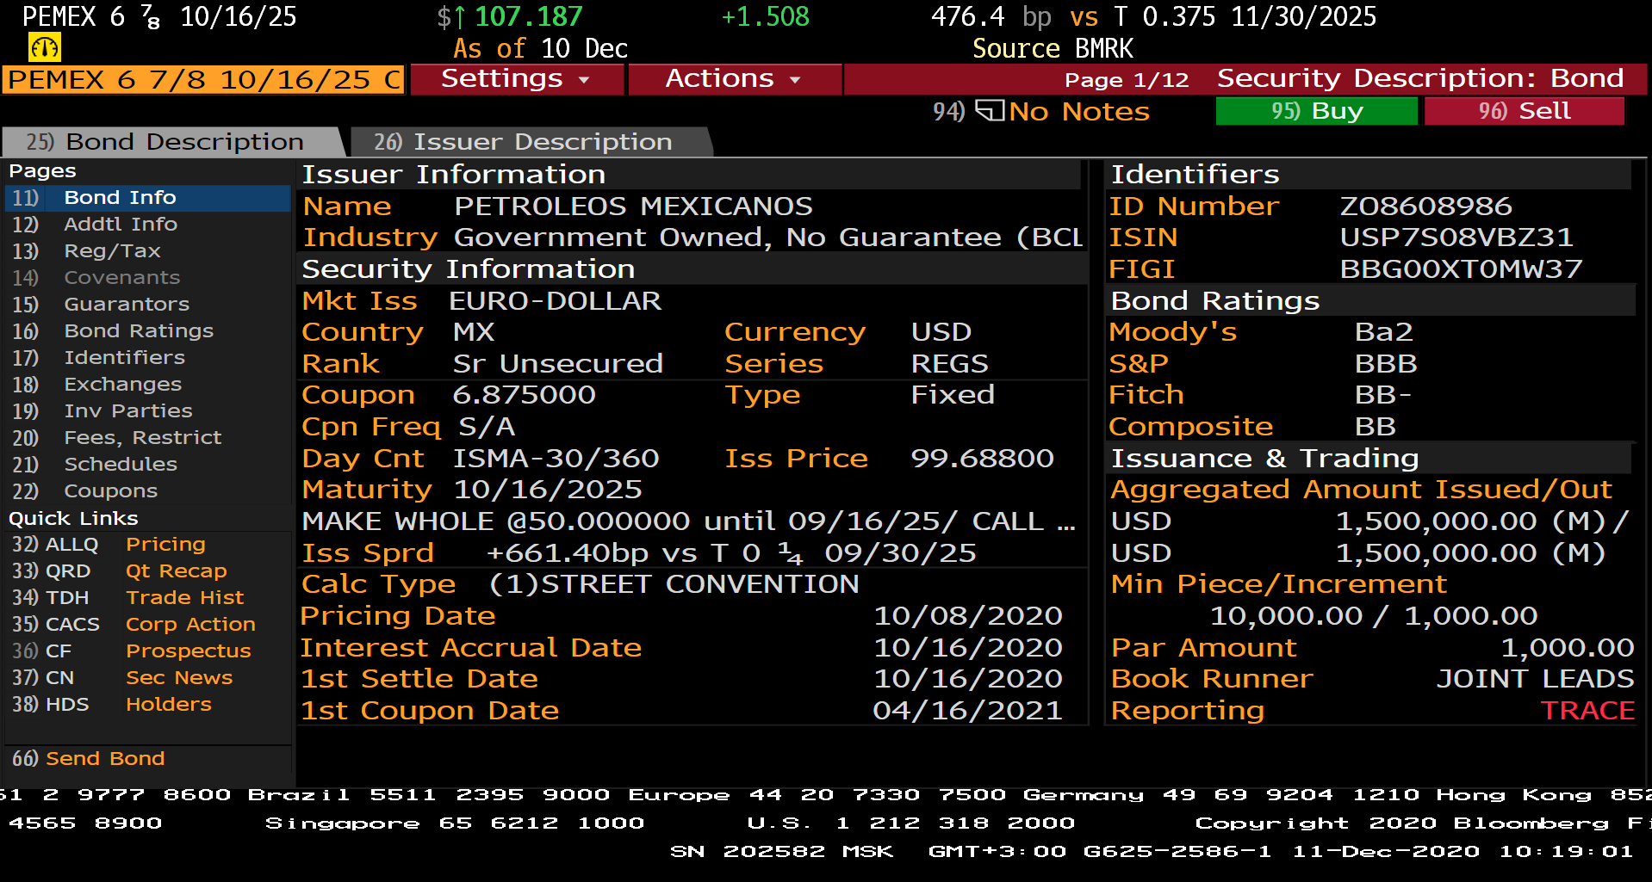The height and width of the screenshot is (882, 1652).
Task: Click the price 107.187 in header
Action: coord(529,16)
